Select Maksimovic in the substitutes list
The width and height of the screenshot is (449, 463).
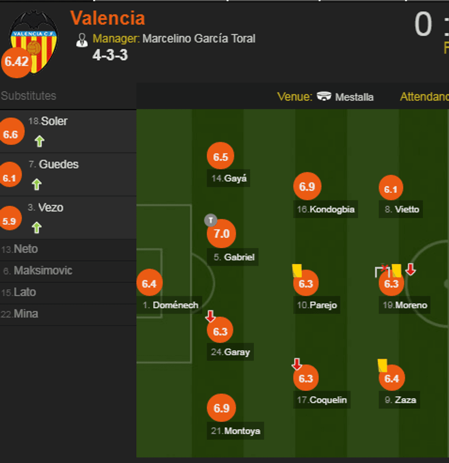43,271
